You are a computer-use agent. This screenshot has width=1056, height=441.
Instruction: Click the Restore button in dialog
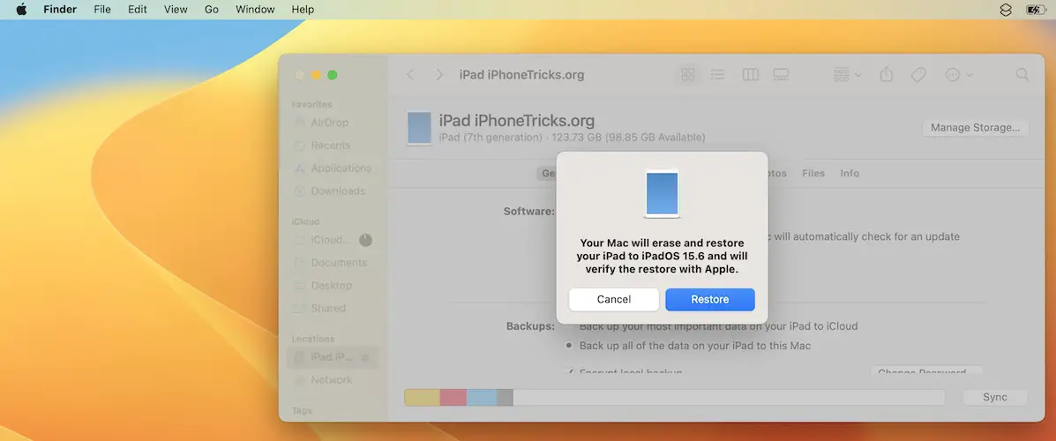pos(709,300)
